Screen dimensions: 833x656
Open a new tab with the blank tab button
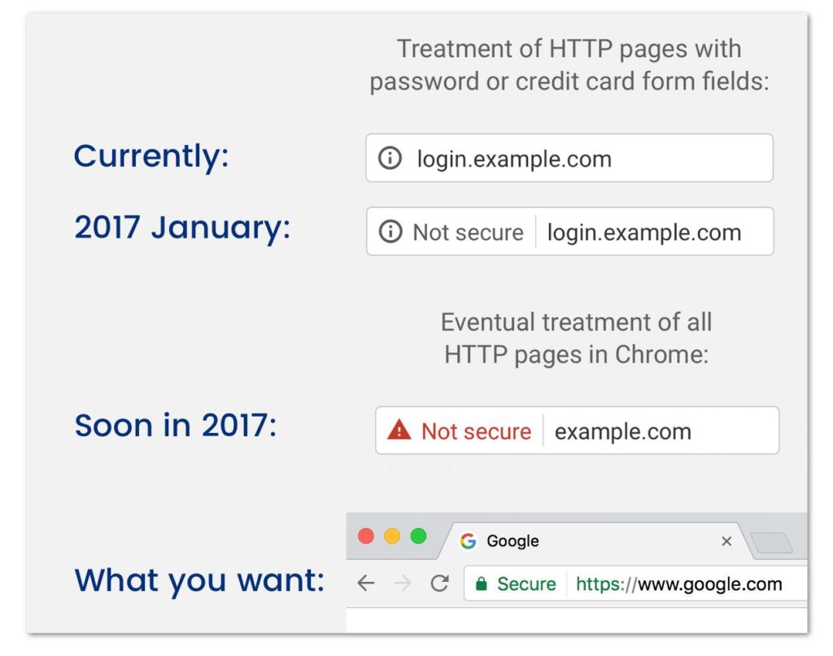(x=772, y=543)
